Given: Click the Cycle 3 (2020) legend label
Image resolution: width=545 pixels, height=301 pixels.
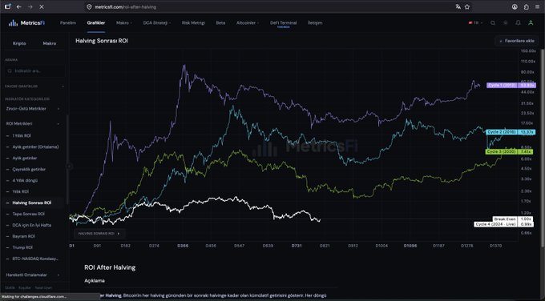Looking at the screenshot, I should point(501,152).
